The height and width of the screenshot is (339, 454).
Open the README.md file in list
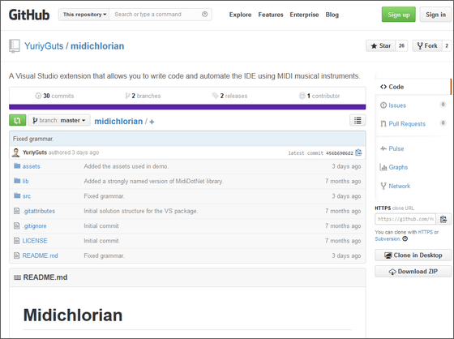tap(40, 255)
